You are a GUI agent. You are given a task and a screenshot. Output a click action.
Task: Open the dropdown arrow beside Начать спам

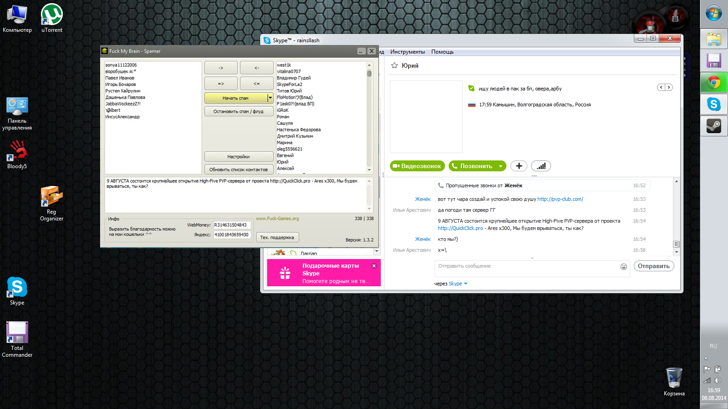pyautogui.click(x=270, y=98)
